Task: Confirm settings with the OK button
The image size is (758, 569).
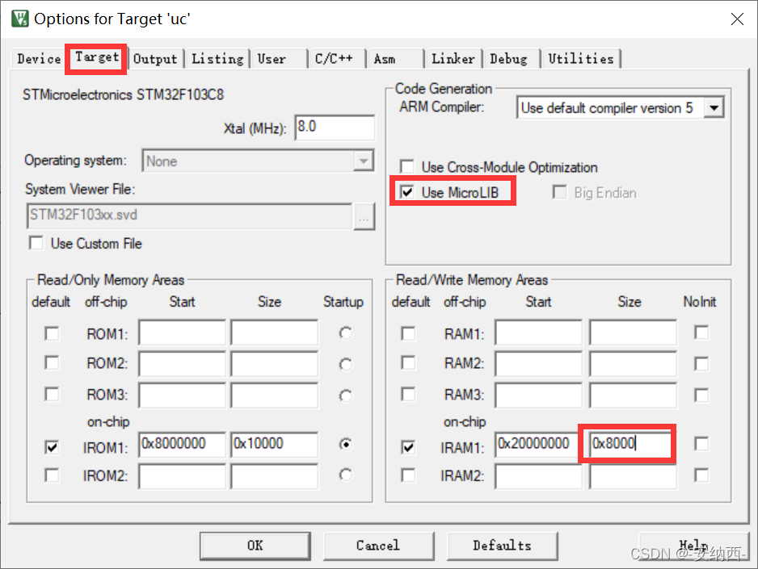Action: pyautogui.click(x=255, y=546)
